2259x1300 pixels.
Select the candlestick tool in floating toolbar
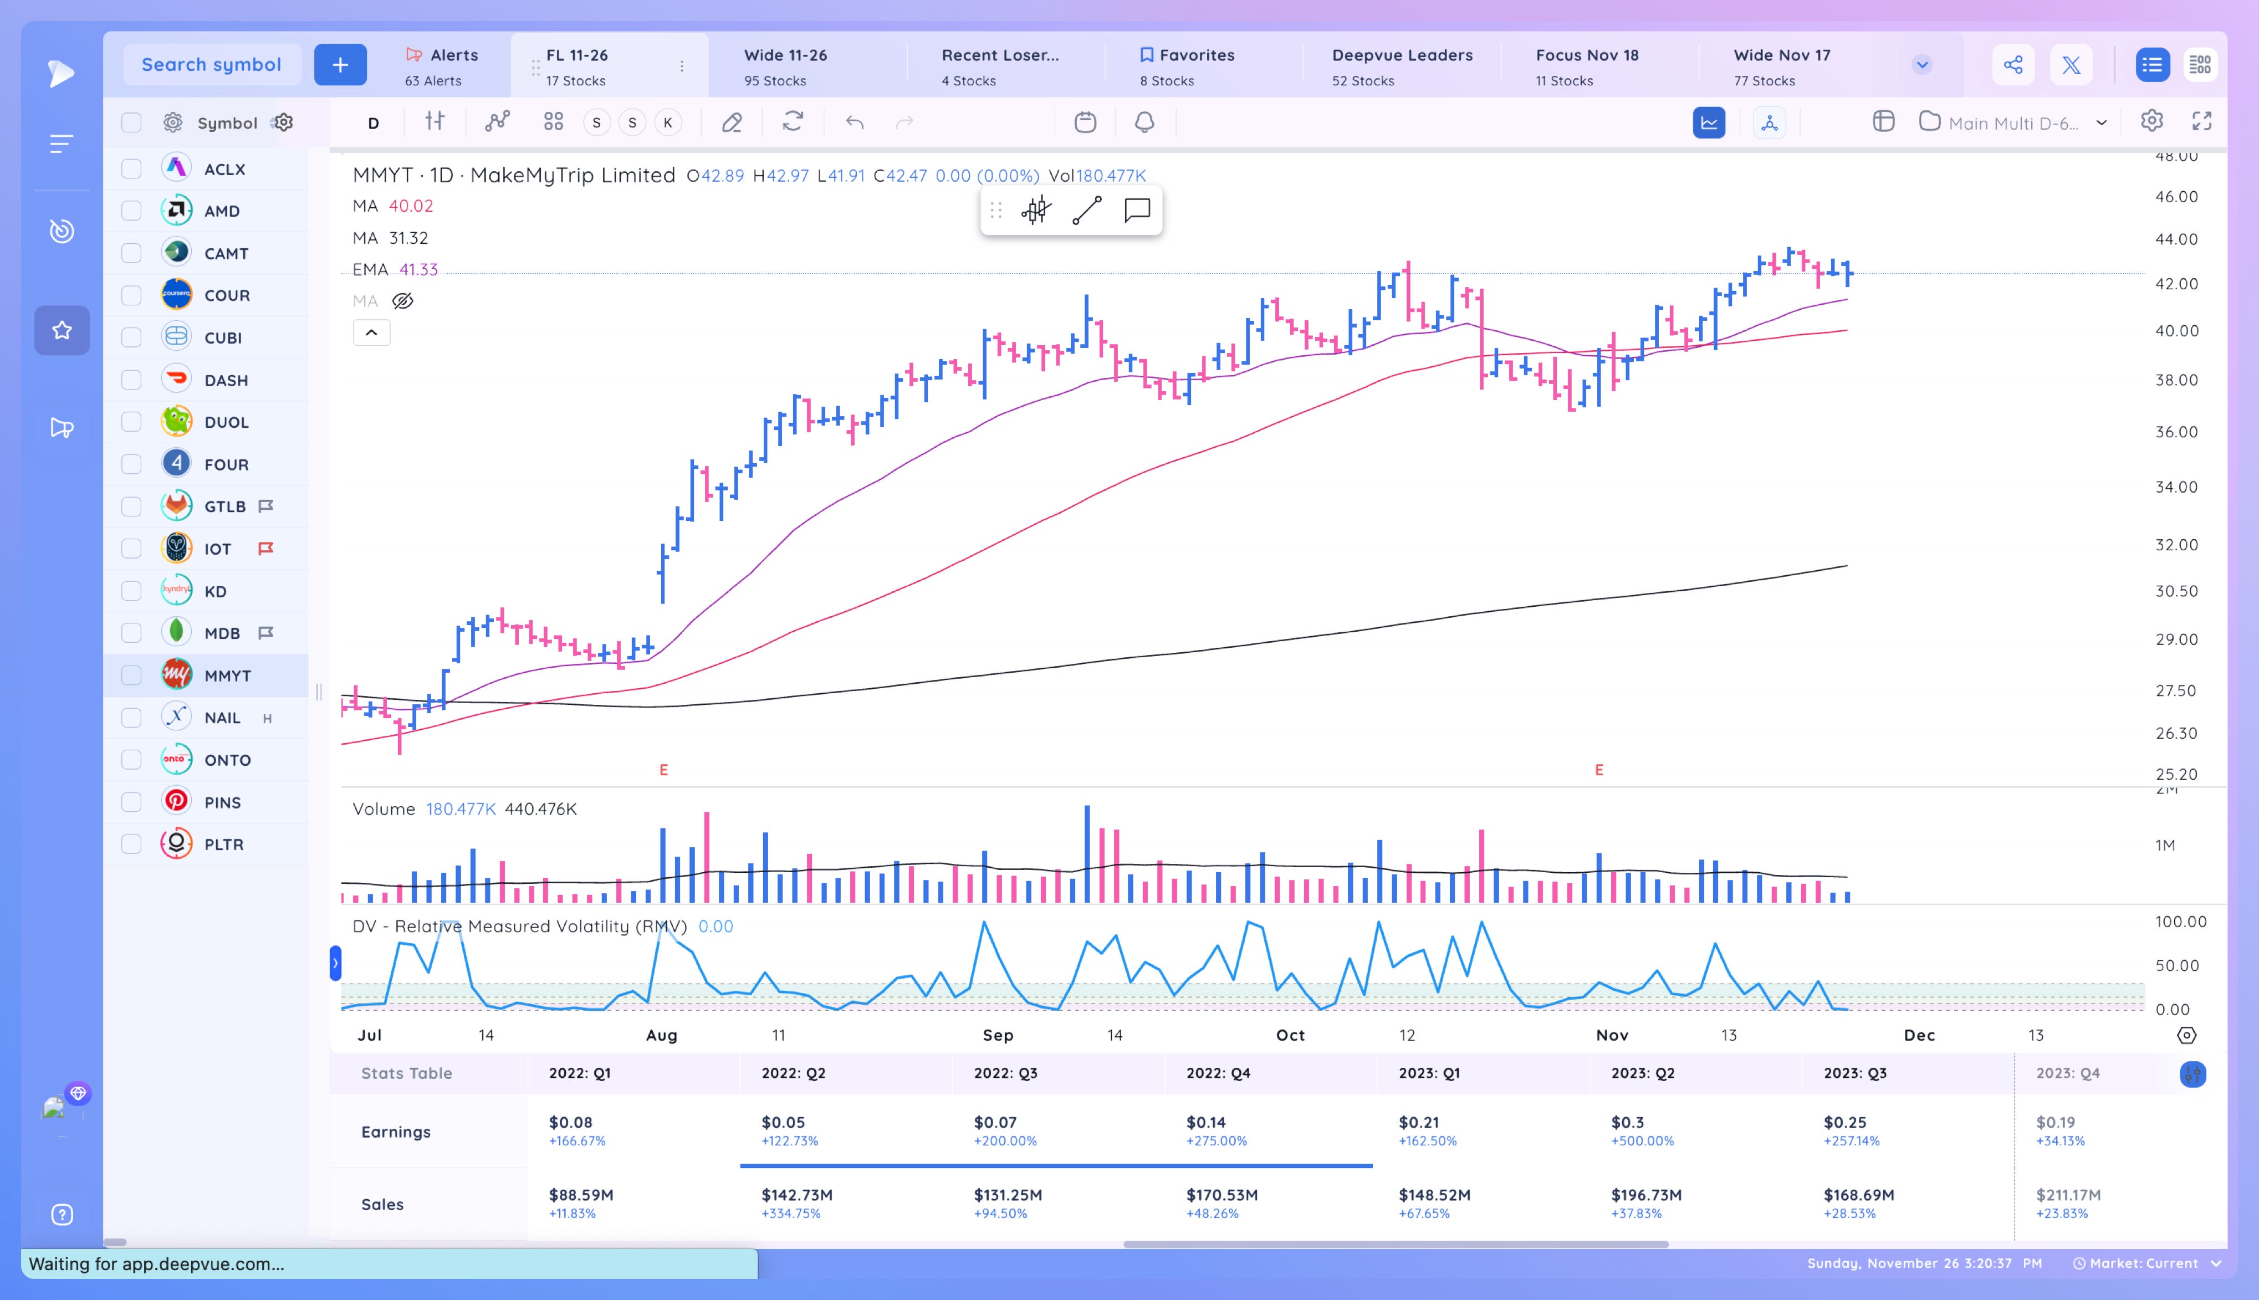[x=1036, y=210]
